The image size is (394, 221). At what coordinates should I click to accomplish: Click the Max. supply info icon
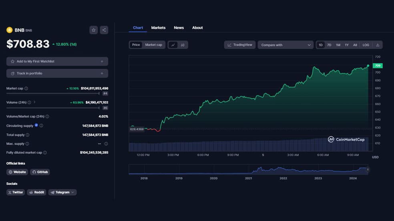(27, 144)
